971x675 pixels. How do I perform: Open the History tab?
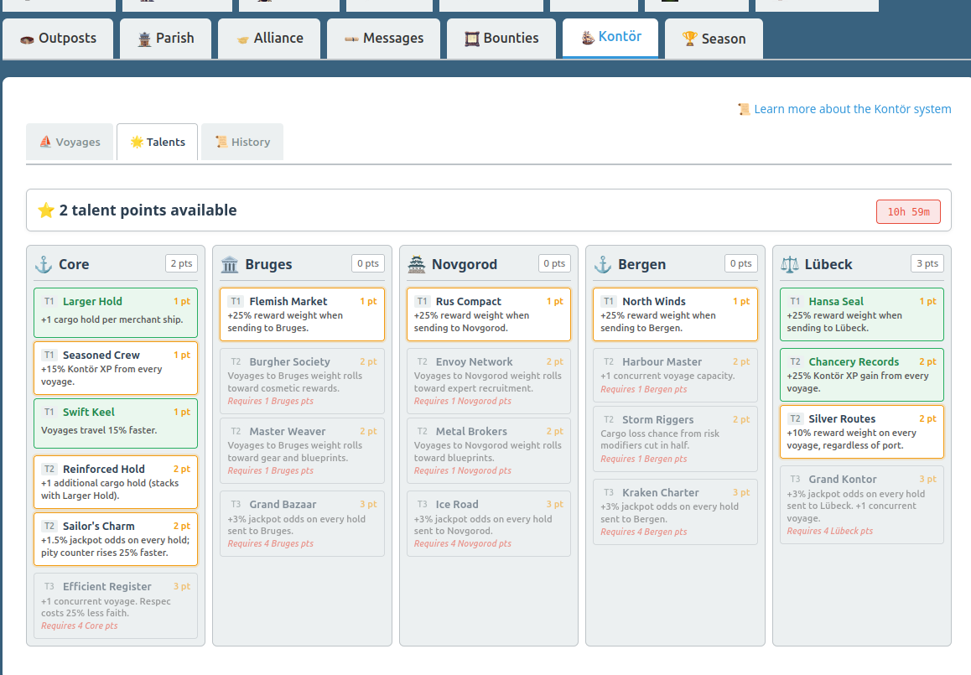[242, 142]
